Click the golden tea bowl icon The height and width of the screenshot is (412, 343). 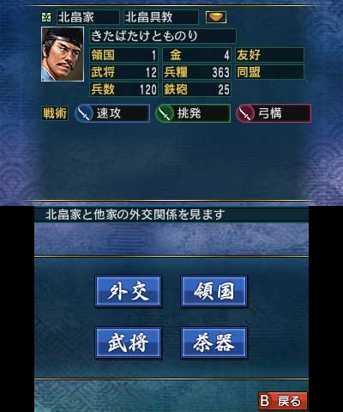point(216,17)
